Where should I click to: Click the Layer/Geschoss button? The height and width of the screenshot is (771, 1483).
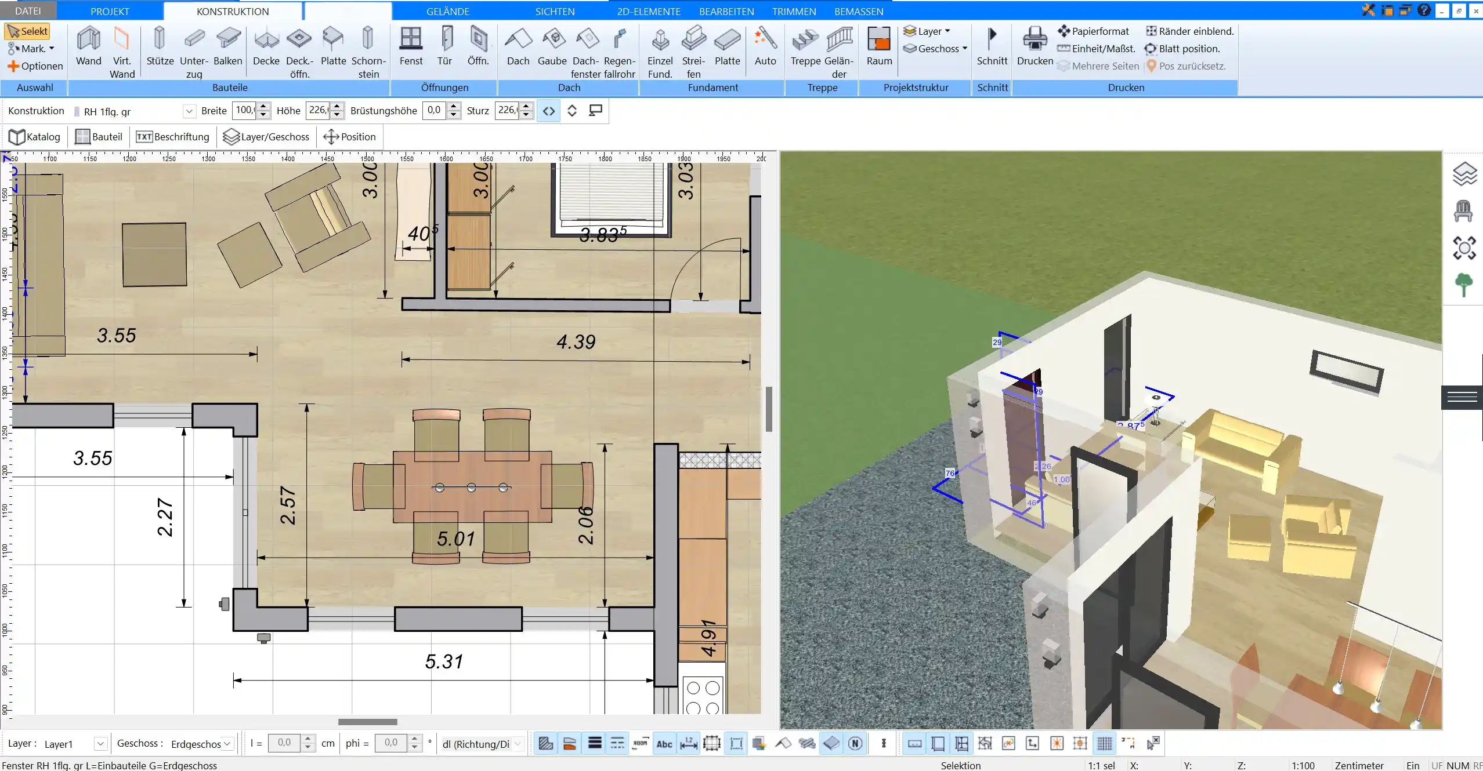tap(266, 137)
